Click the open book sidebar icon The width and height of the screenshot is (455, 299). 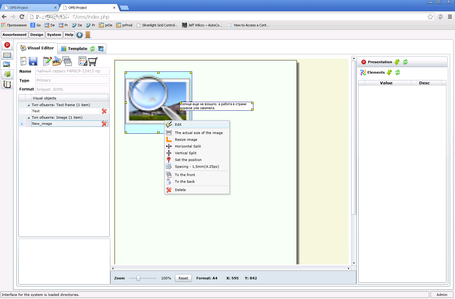click(7, 55)
